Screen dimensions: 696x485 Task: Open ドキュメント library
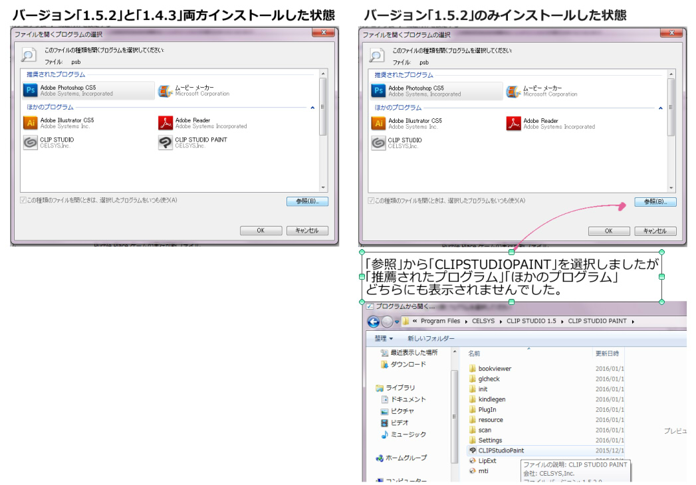point(404,399)
